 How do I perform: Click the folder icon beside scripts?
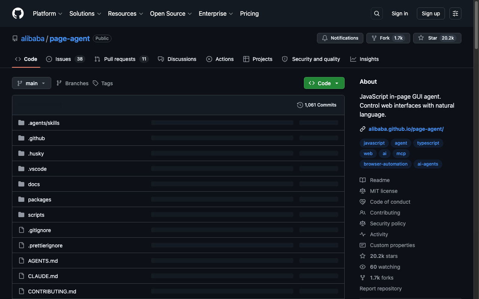(x=21, y=215)
